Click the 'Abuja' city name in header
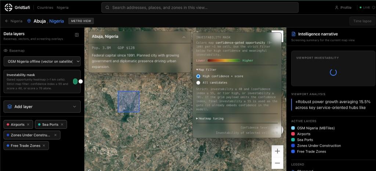376x171 pixels. 40,21
